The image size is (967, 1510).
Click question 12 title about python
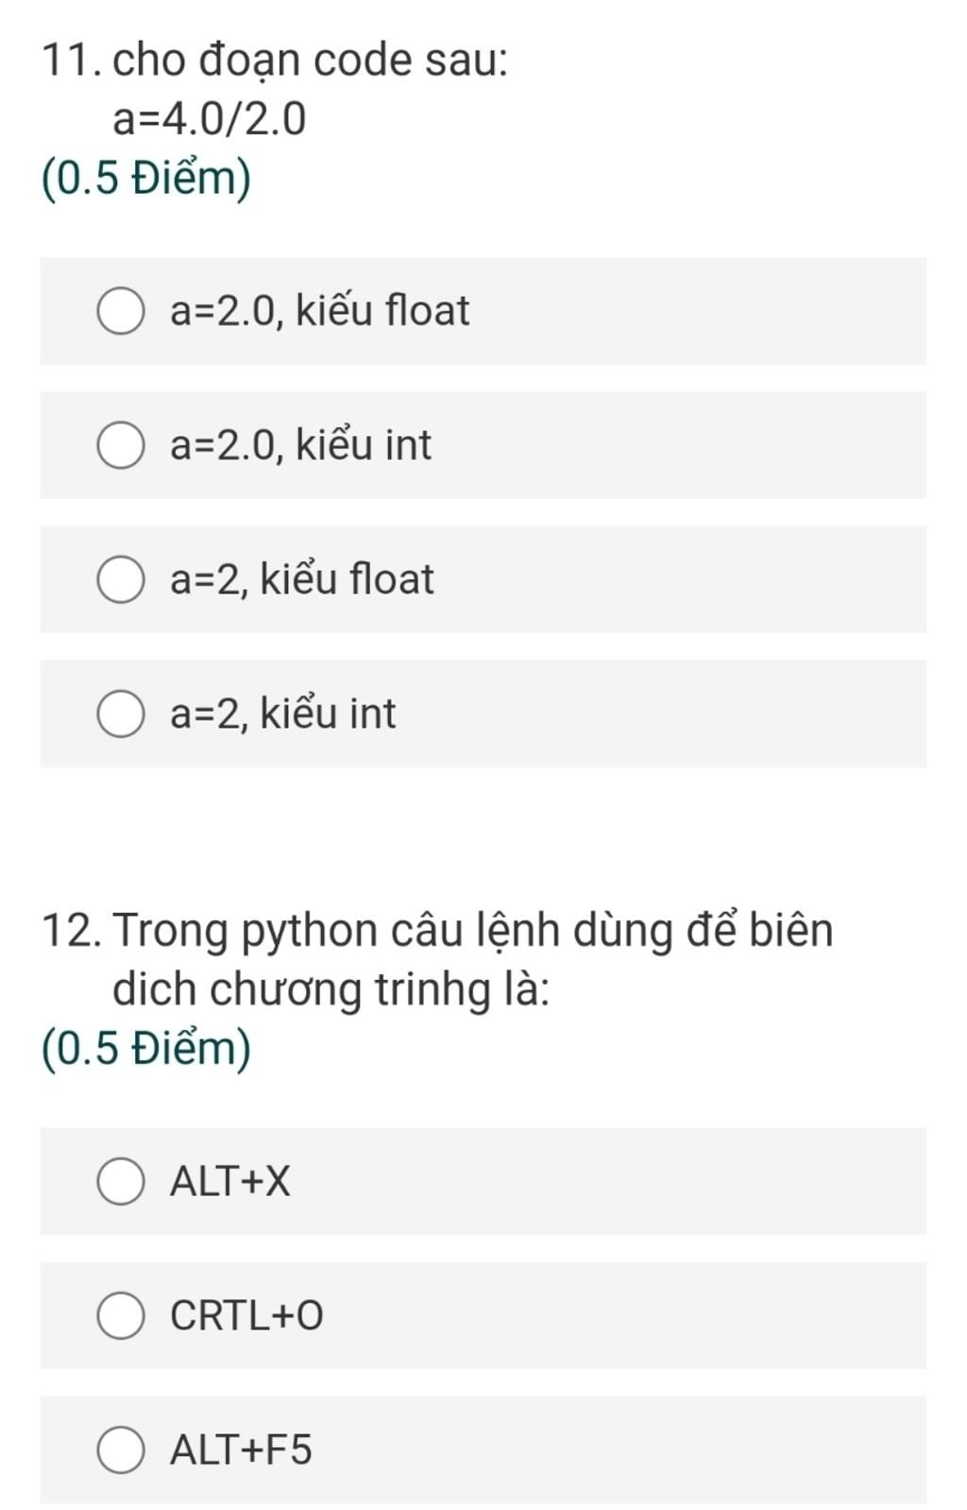472,931
